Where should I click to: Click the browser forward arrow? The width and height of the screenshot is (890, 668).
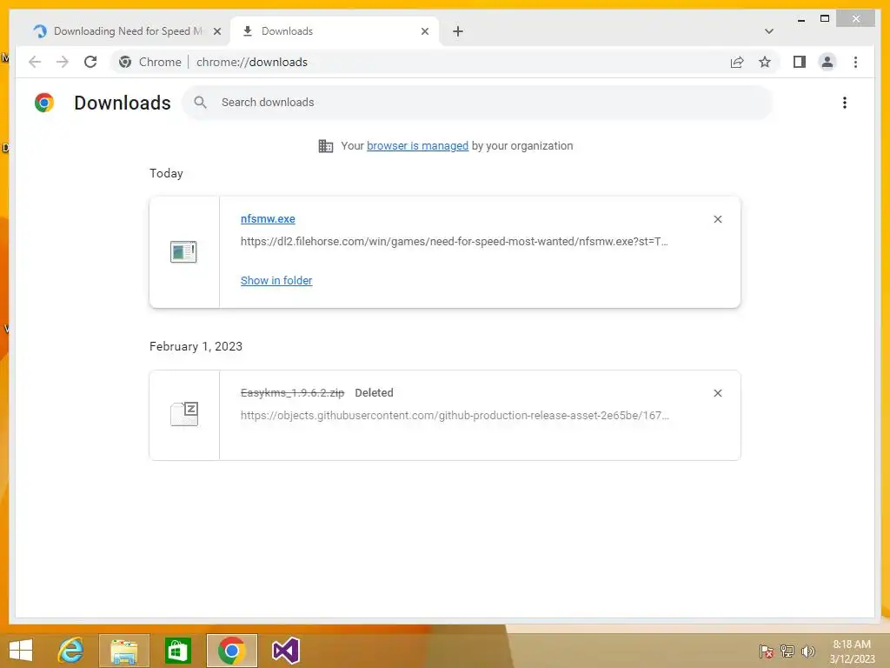[63, 62]
